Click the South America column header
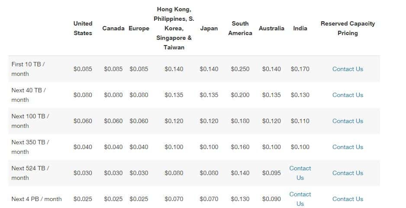406x208 pixels. pyautogui.click(x=240, y=28)
